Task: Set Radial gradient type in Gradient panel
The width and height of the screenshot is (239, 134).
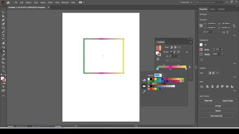Action: tap(175, 47)
